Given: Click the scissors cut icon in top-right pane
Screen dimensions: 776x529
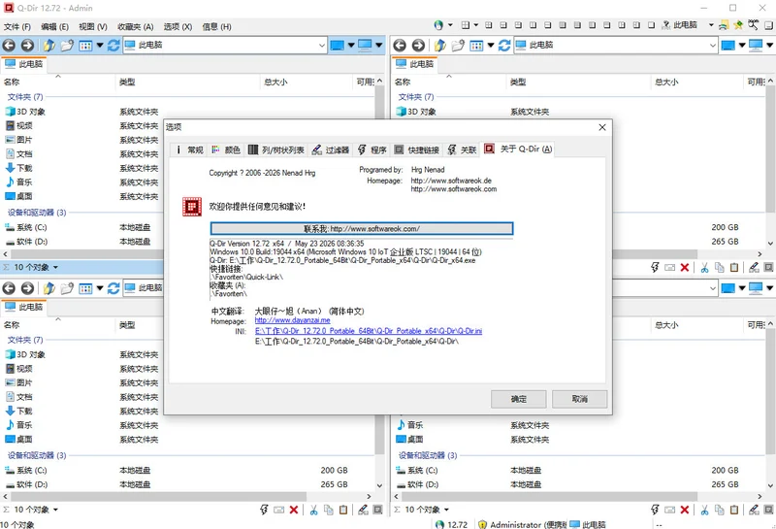Looking at the screenshot, I should [704, 268].
